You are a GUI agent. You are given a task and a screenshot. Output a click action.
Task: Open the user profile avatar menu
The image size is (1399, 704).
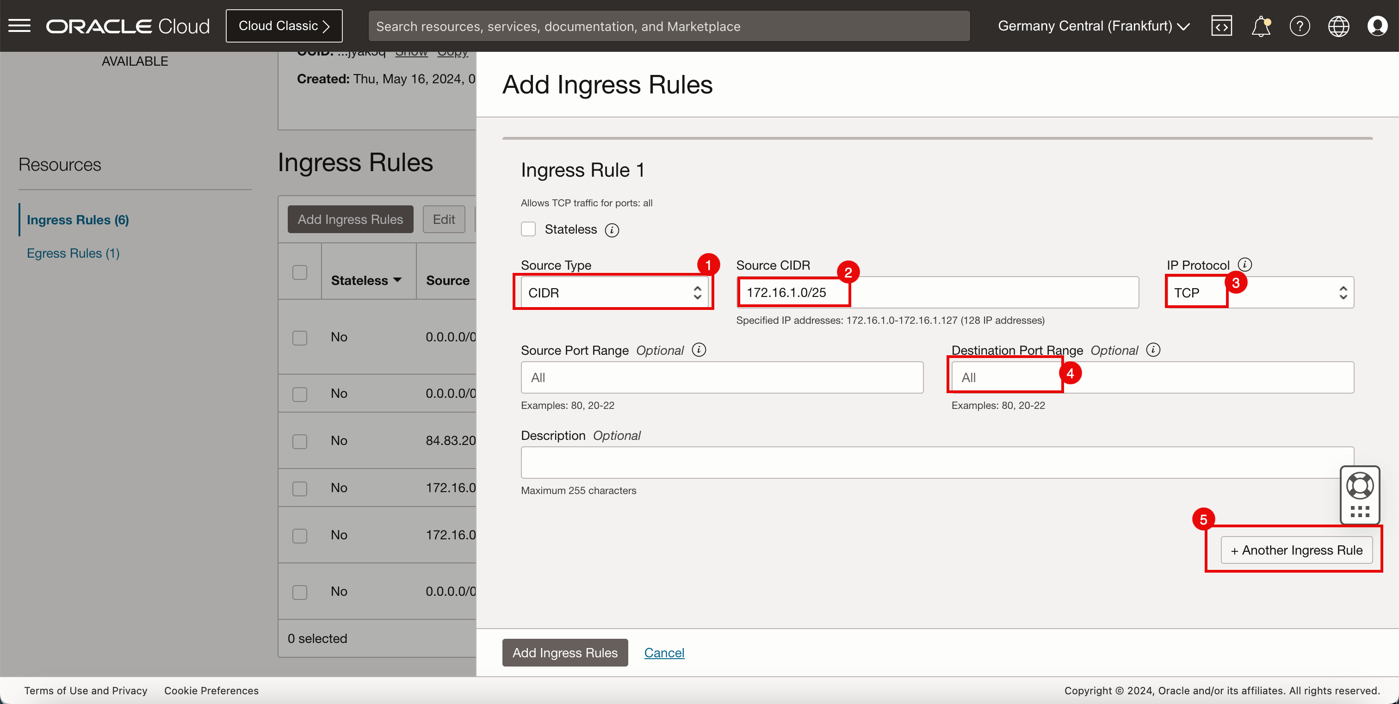pos(1377,25)
